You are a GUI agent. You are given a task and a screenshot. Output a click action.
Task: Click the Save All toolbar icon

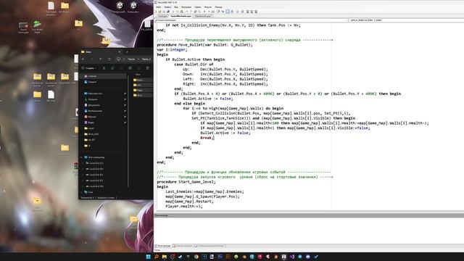coord(168,12)
